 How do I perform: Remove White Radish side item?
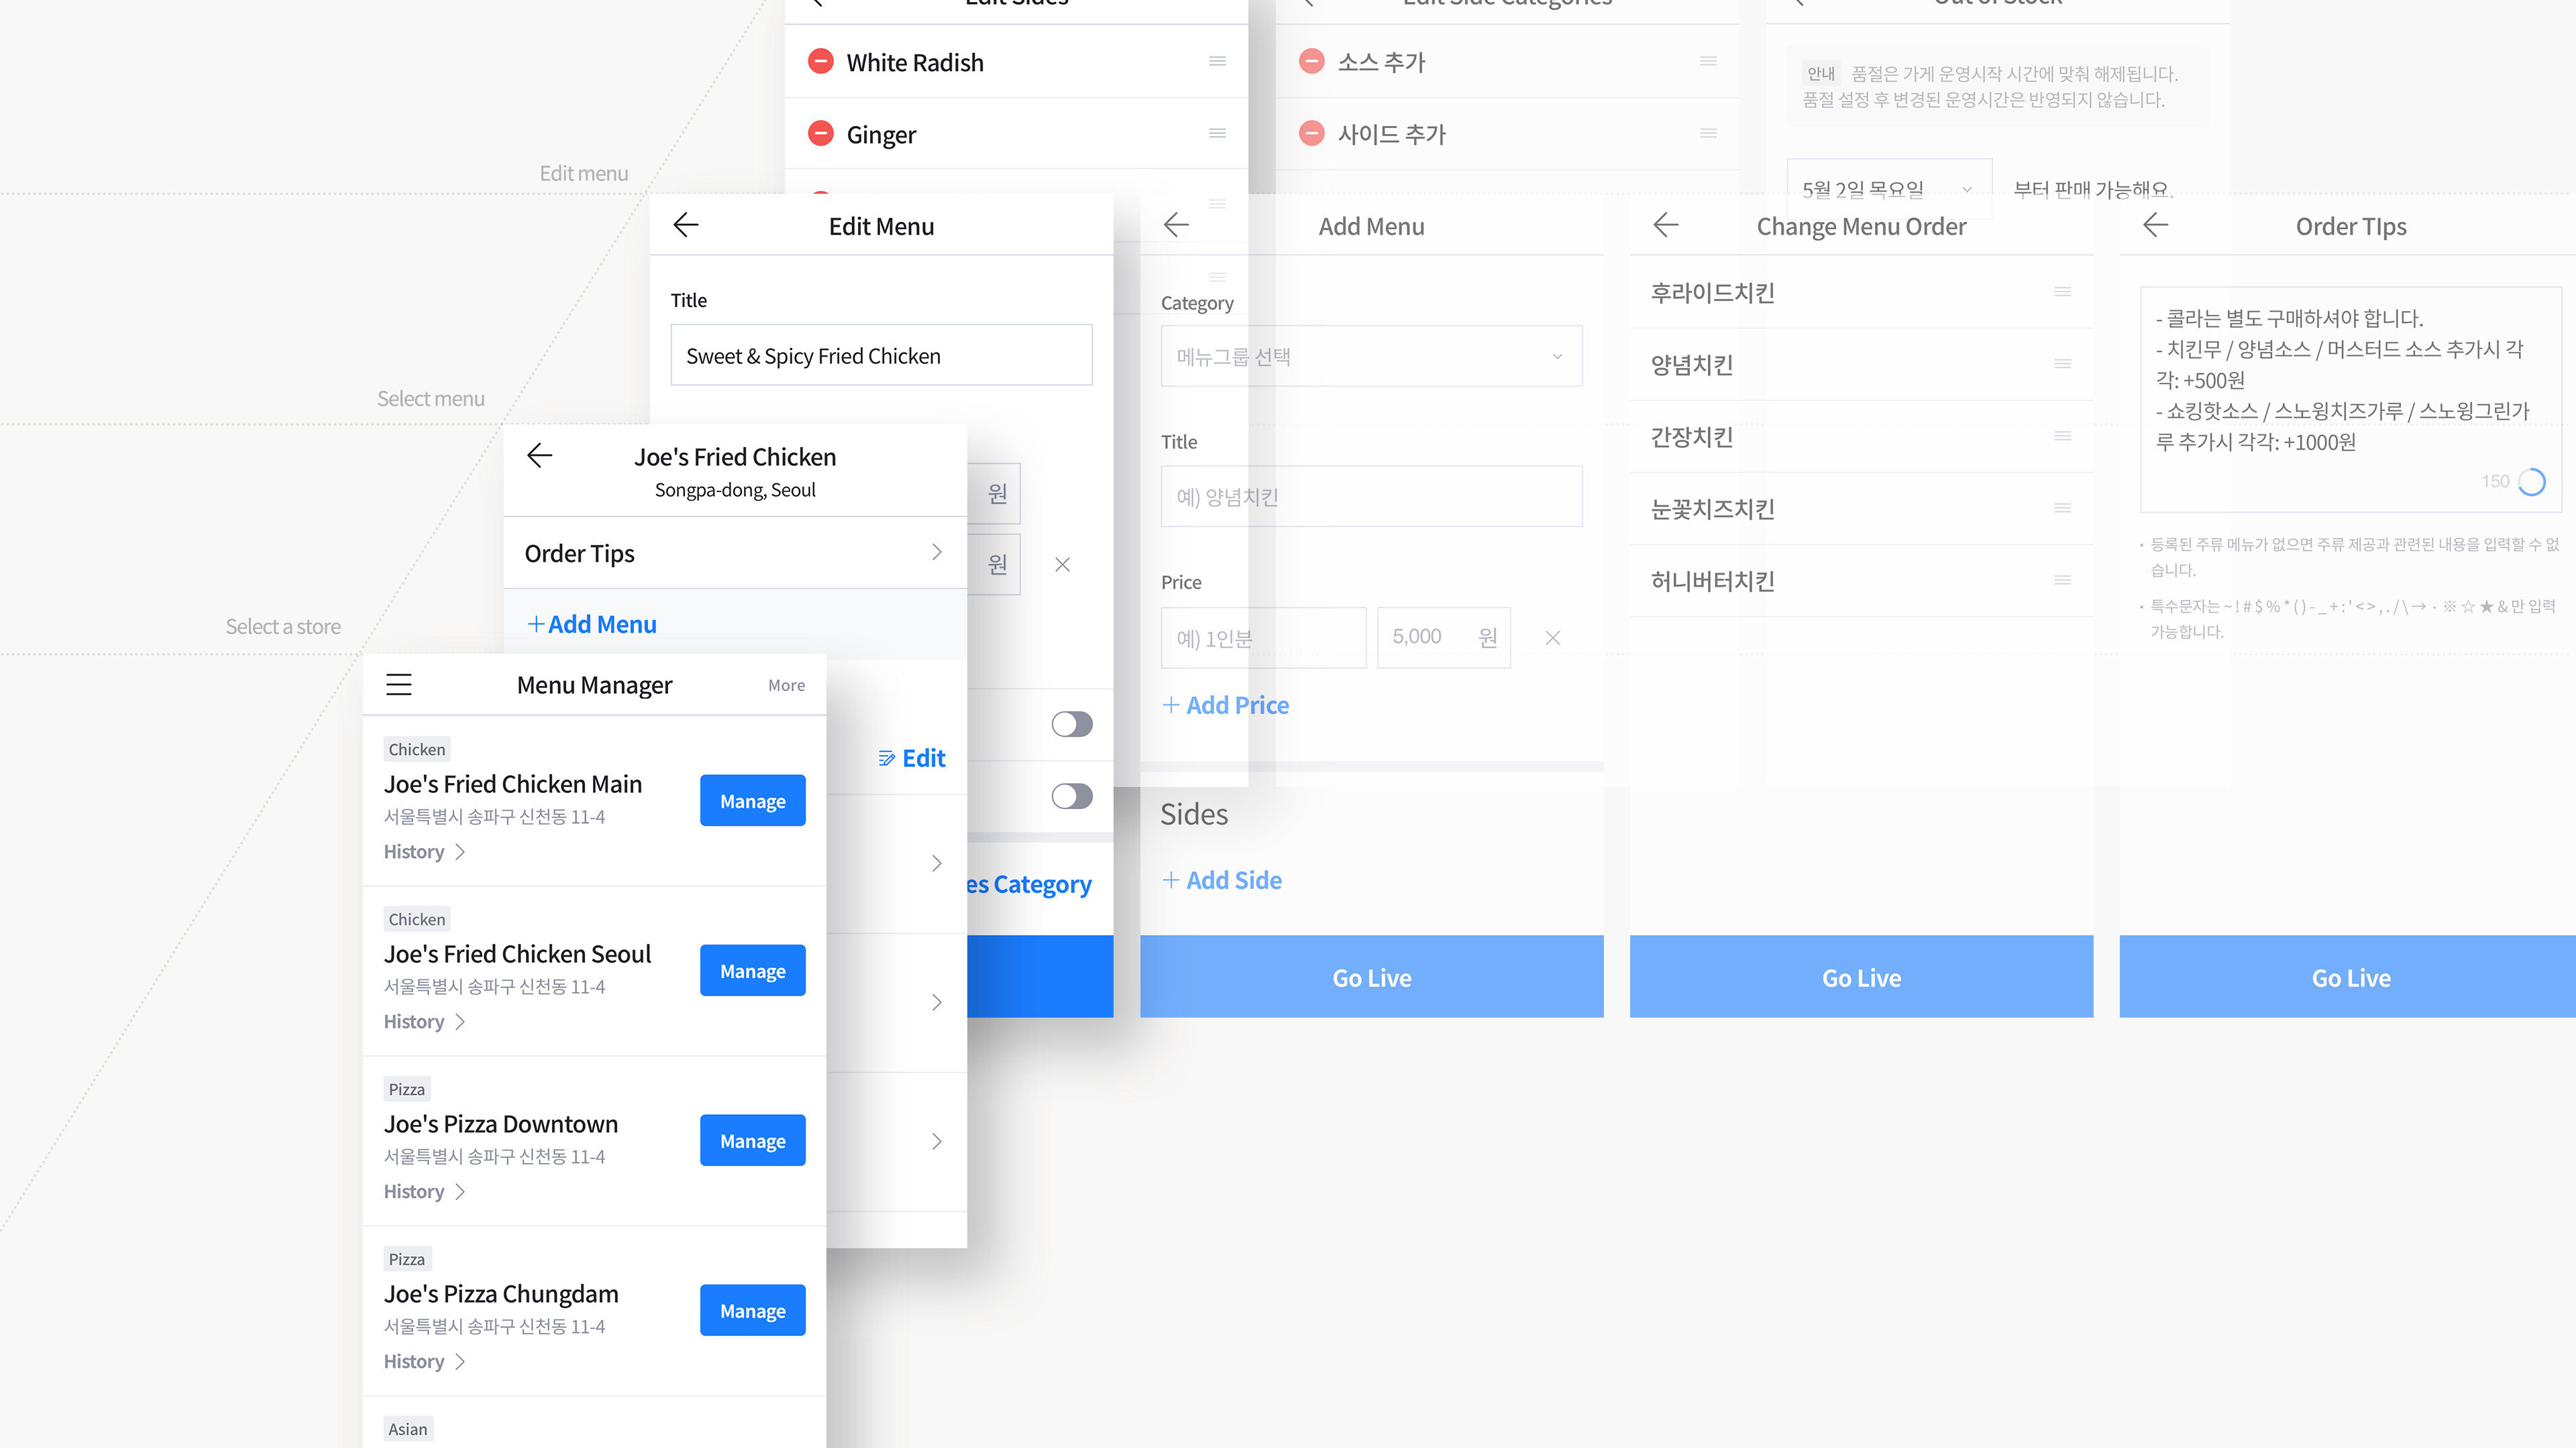point(820,61)
